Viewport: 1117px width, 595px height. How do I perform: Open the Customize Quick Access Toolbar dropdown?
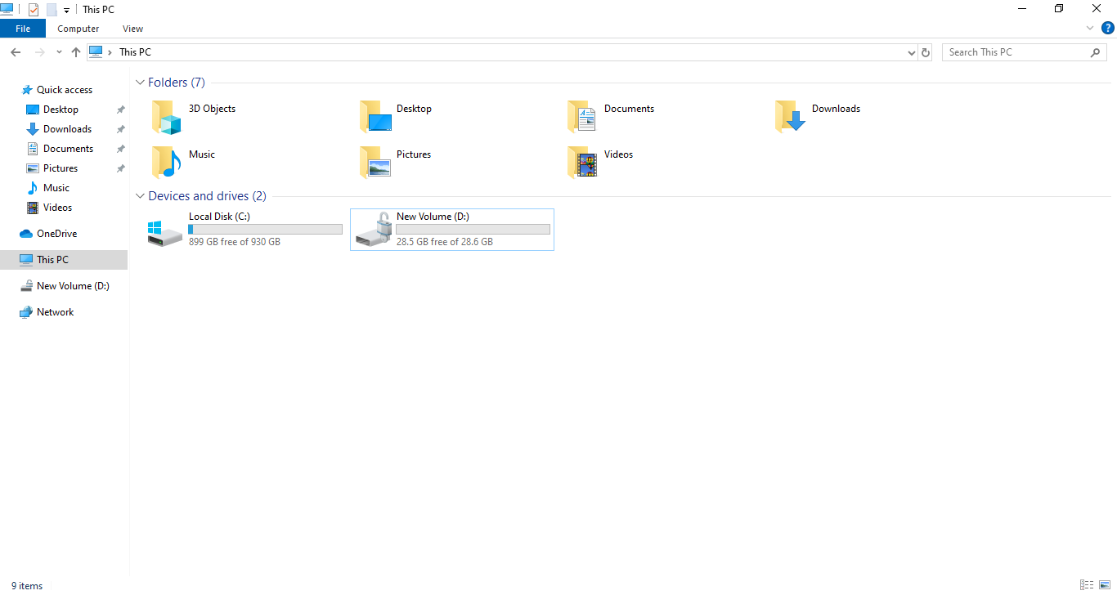pos(67,11)
